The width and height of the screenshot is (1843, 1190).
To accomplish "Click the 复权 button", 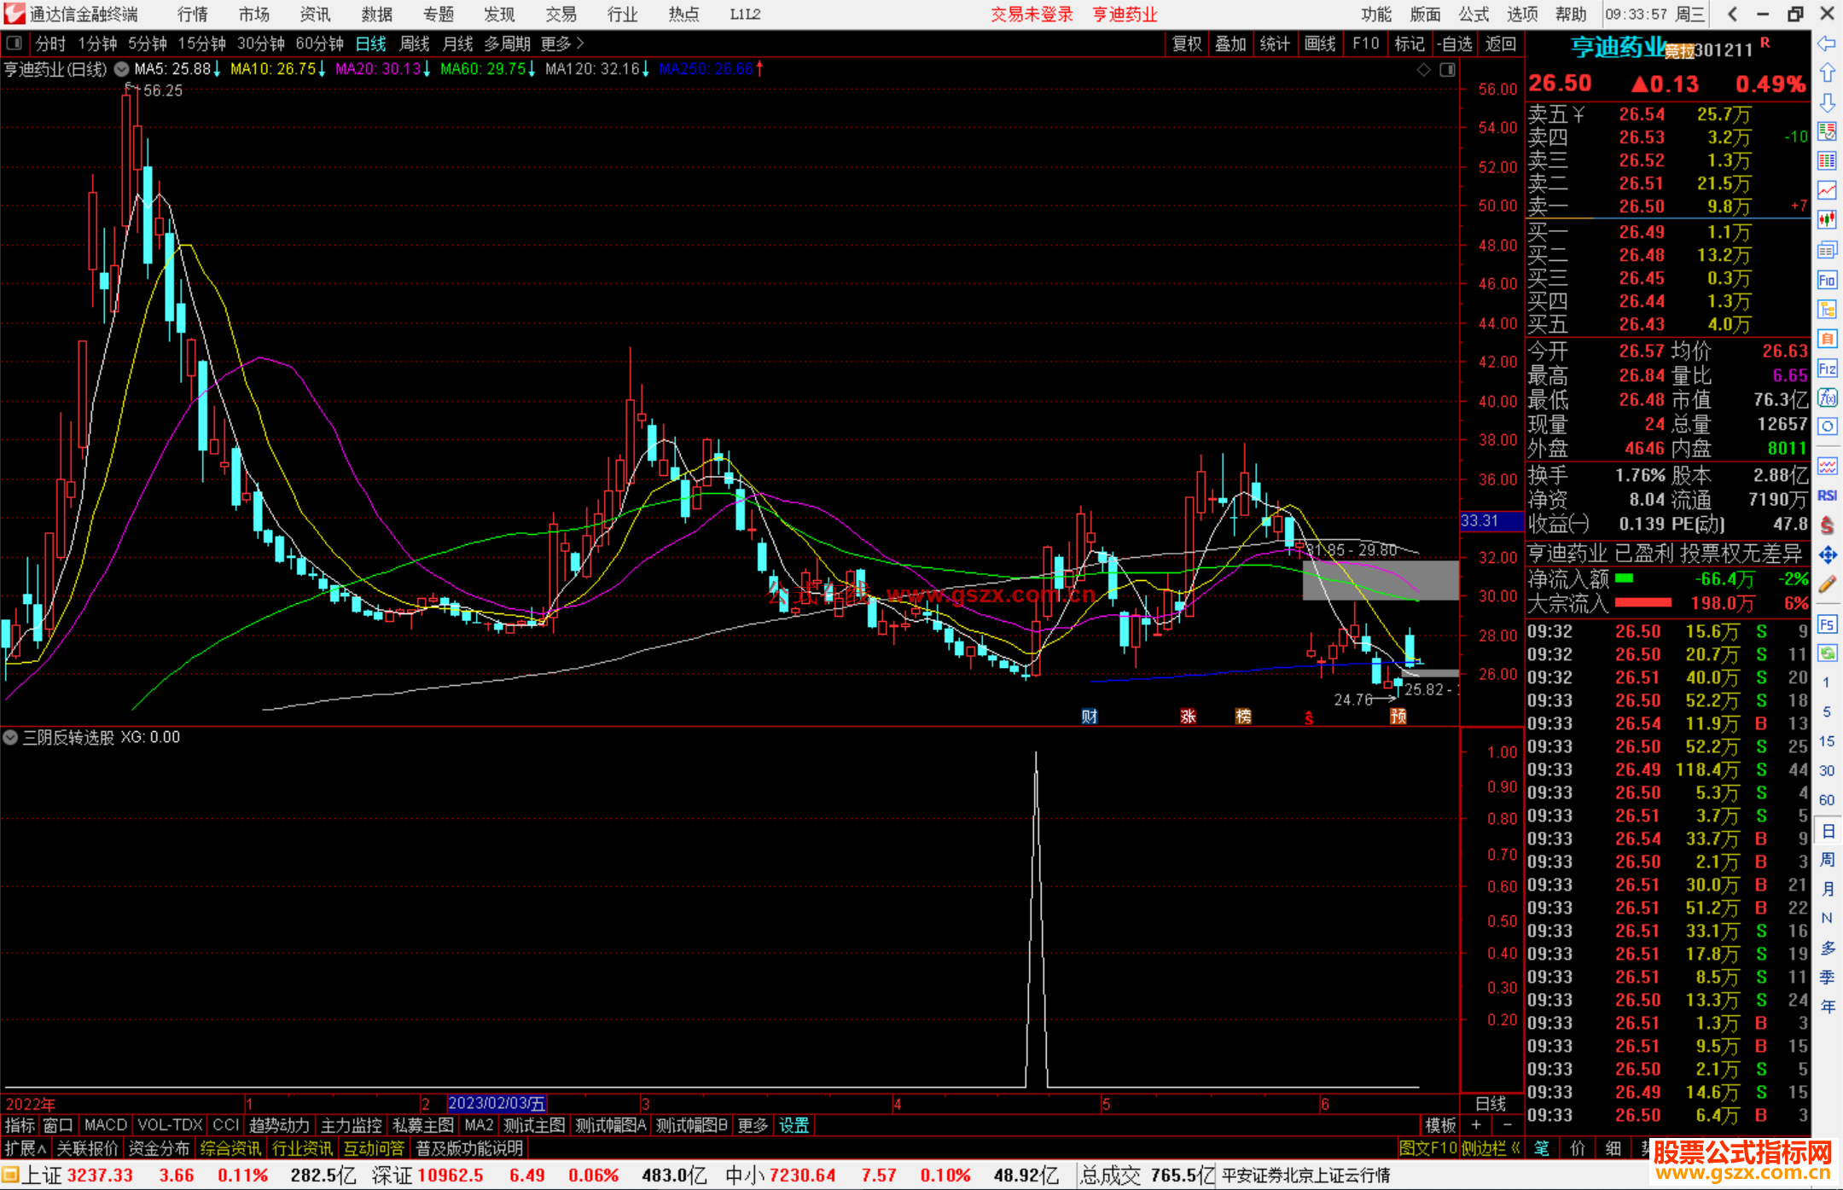I will [x=1186, y=44].
